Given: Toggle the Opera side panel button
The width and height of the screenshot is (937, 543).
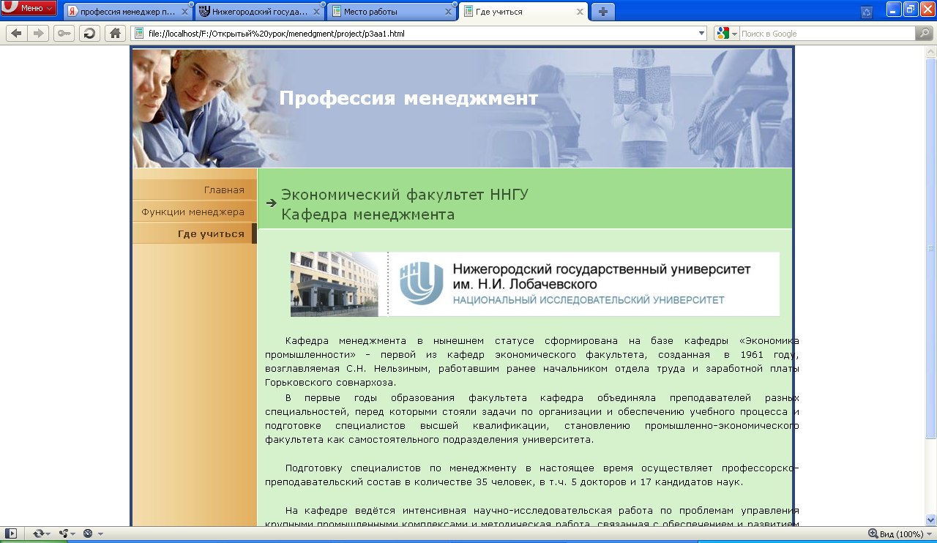Looking at the screenshot, I should click(11, 533).
